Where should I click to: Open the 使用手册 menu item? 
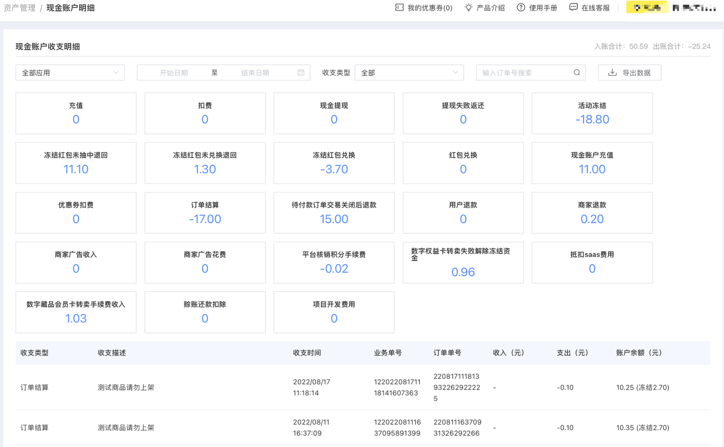point(543,8)
